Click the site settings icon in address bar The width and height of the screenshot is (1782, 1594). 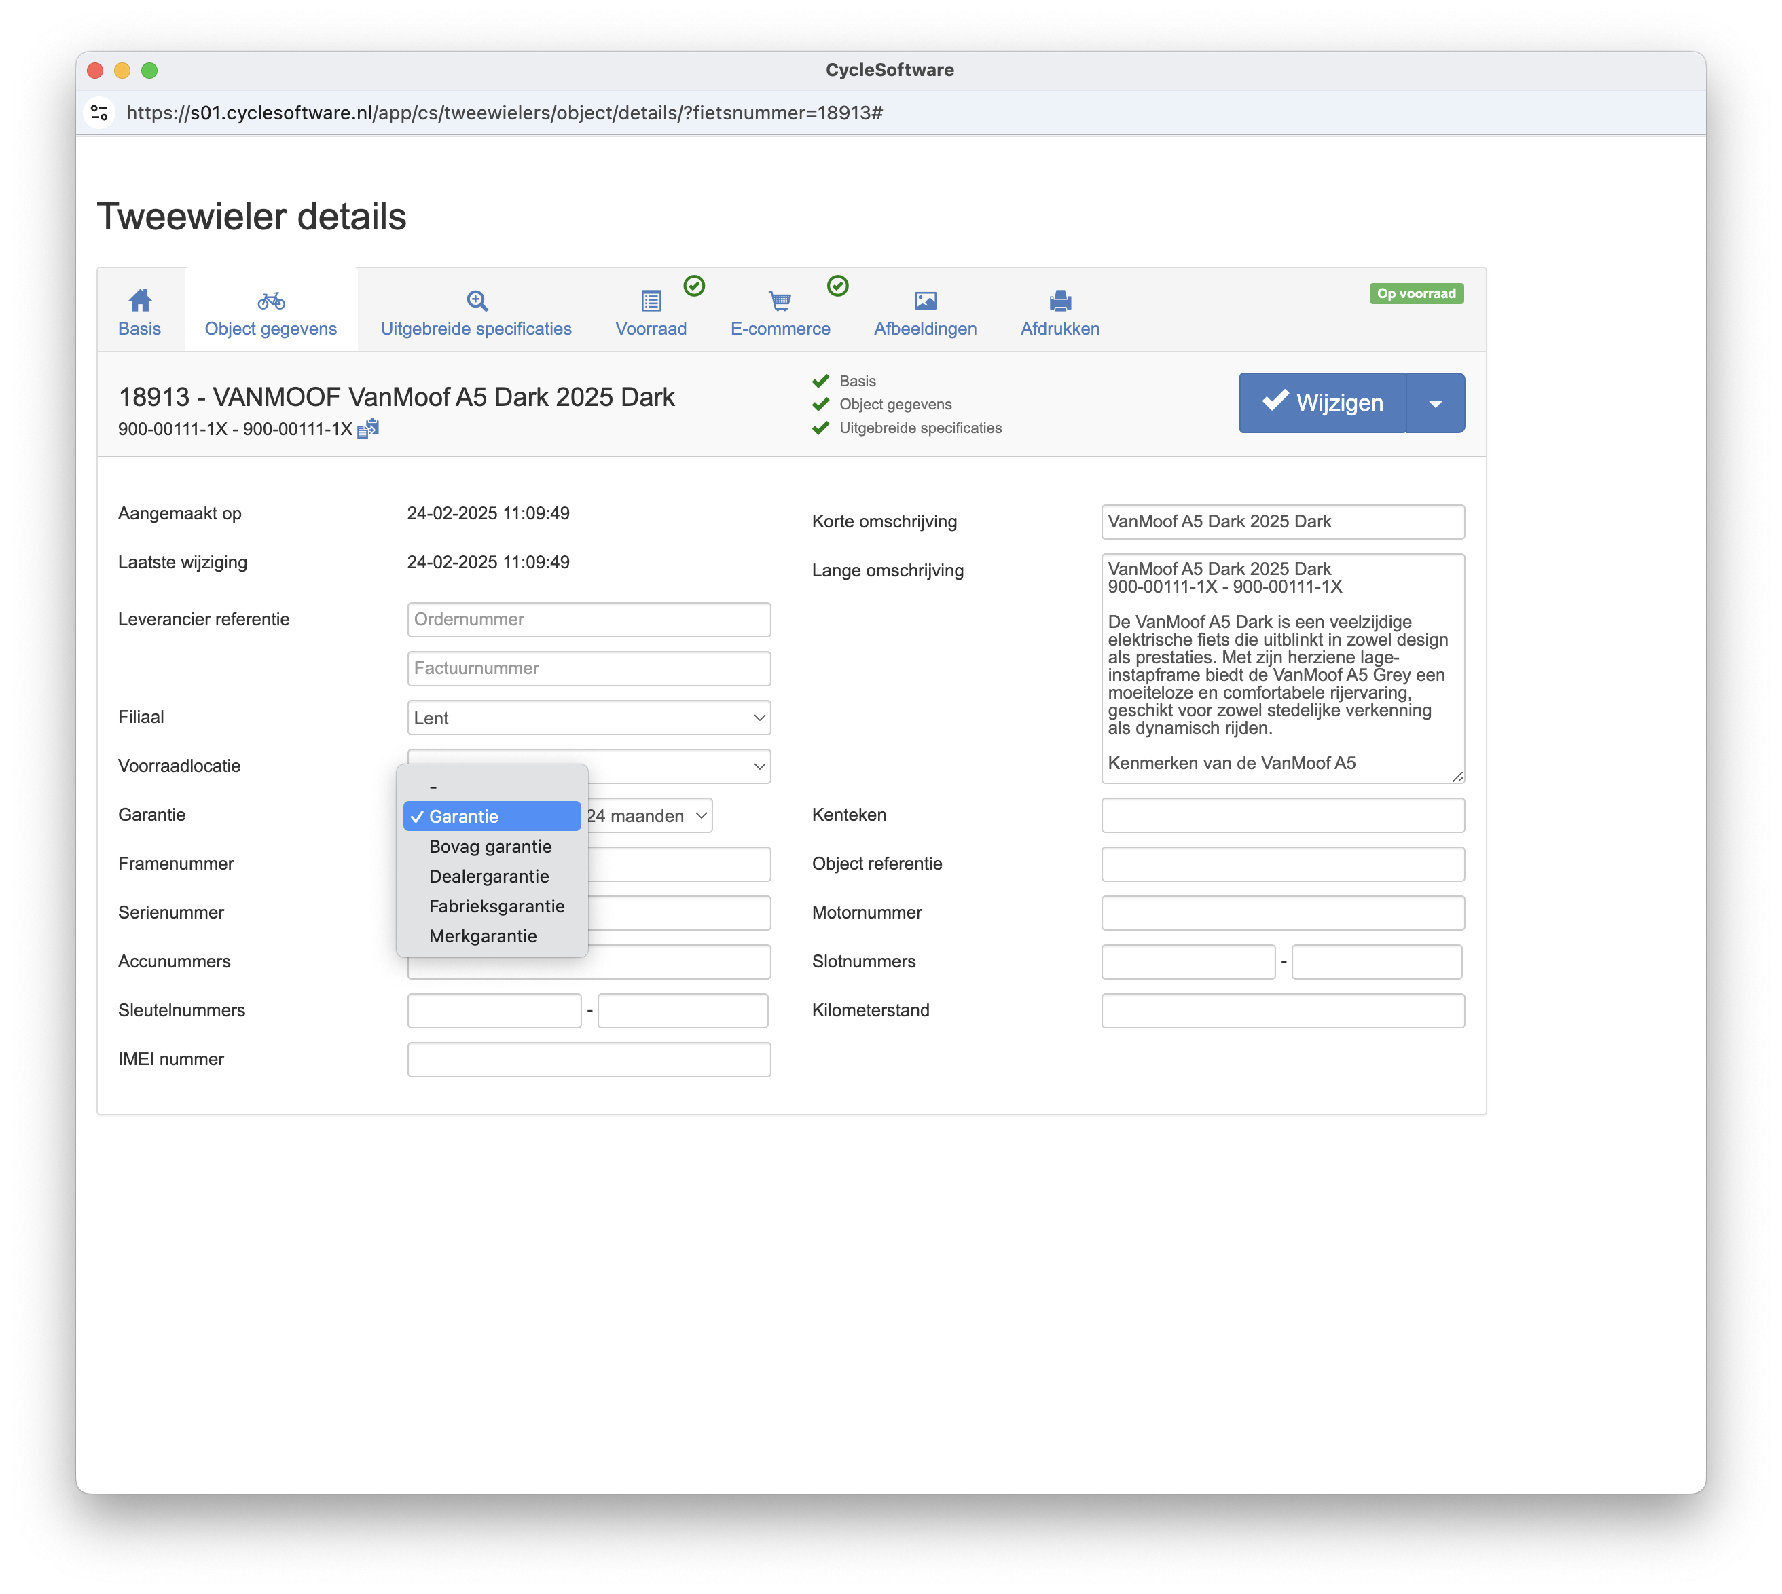coord(100,113)
